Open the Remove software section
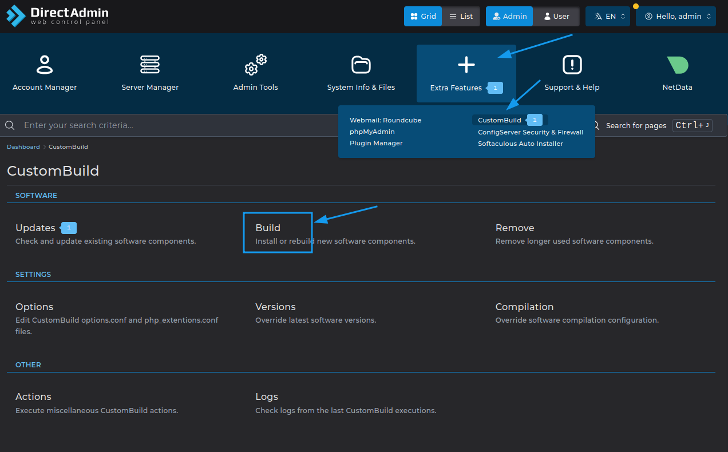This screenshot has width=728, height=452. click(515, 228)
